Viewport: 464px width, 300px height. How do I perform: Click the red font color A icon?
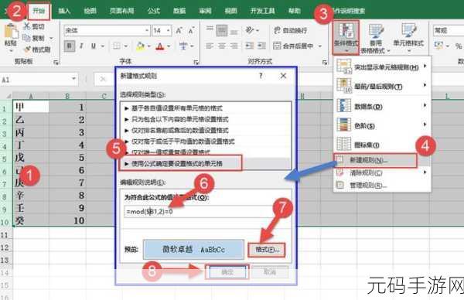click(x=160, y=46)
